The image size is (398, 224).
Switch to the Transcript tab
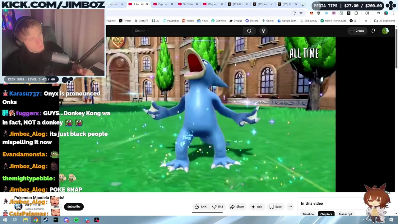click(345, 214)
